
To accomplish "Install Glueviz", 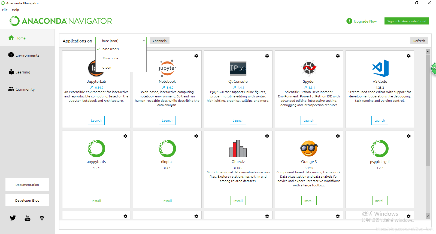I will [238, 201].
